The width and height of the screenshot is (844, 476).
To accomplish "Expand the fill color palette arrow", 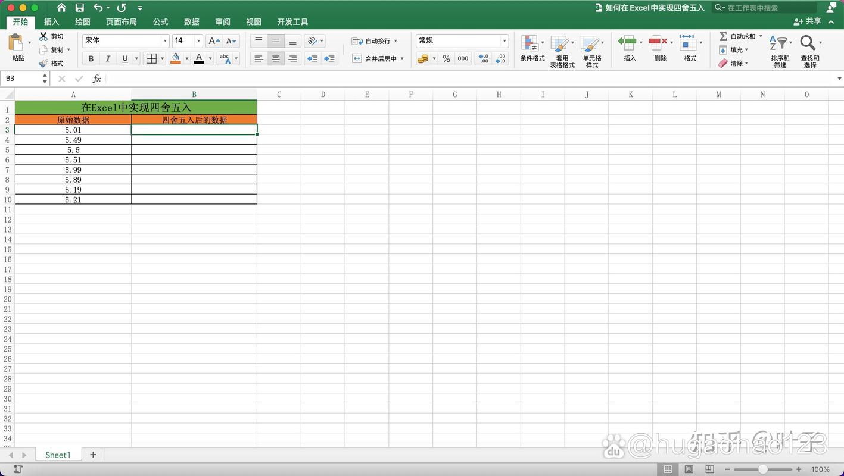I will [x=186, y=58].
